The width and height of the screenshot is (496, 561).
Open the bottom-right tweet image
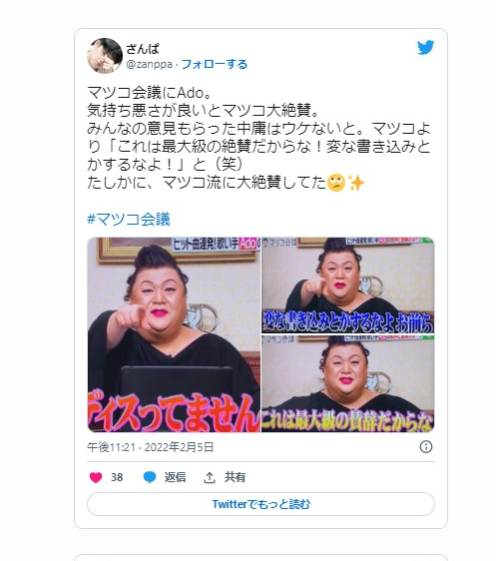(x=348, y=384)
